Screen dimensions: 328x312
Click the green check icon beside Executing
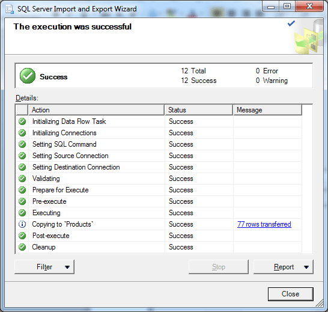[22, 213]
